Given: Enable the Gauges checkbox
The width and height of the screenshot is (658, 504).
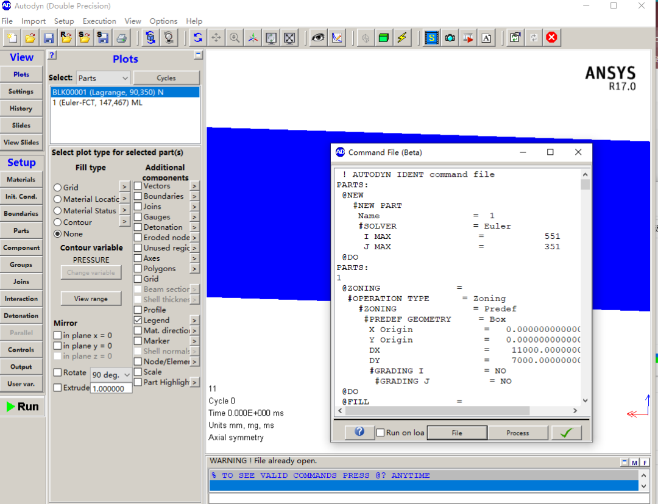Looking at the screenshot, I should 138,216.
